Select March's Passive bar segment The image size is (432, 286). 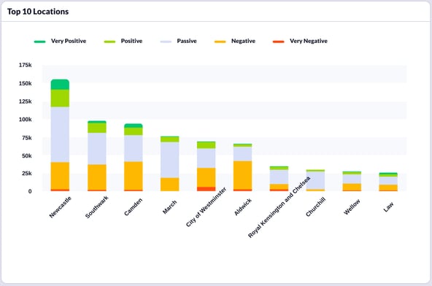[x=170, y=160]
